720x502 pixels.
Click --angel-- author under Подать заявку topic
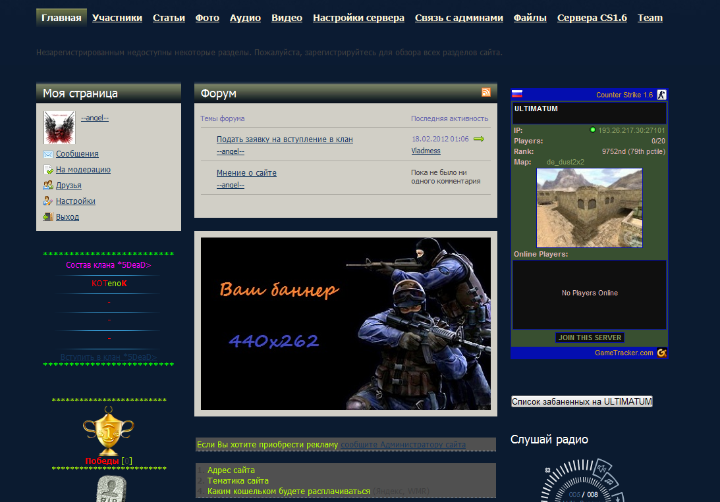(x=231, y=151)
